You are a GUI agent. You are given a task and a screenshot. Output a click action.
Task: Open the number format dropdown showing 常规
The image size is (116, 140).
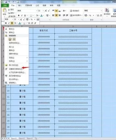101,11
